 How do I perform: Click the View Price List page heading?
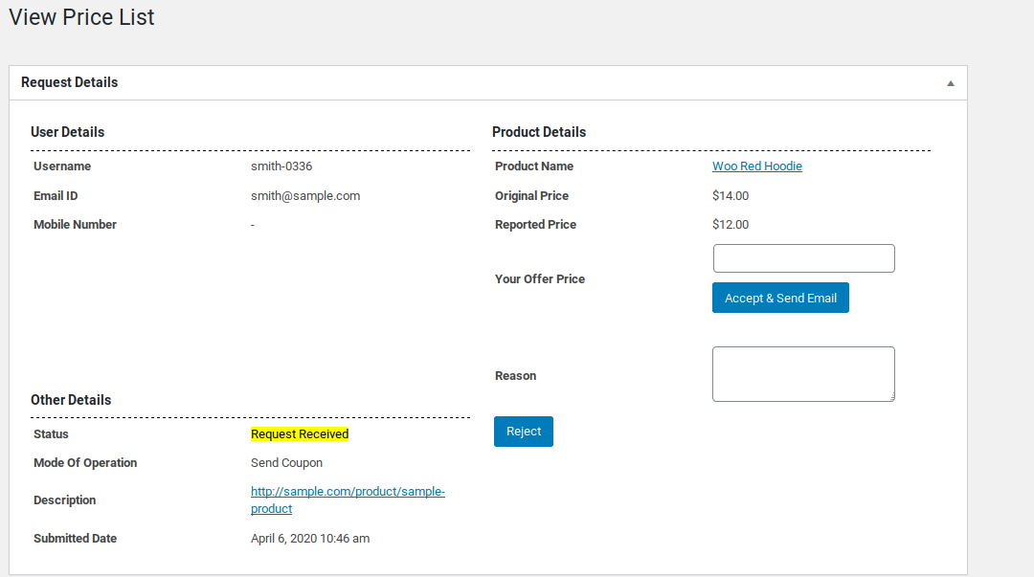(81, 17)
